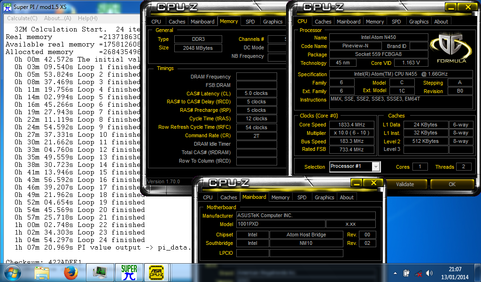Image resolution: width=481 pixels, height=282 pixels.
Task: Click the CAS# Latency 5.0 clocks value
Action: pos(256,93)
